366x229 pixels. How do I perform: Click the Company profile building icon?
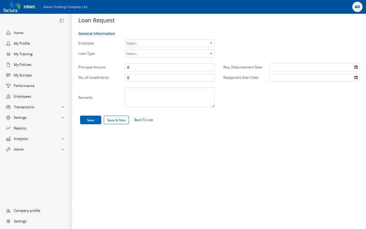[x=8, y=211]
